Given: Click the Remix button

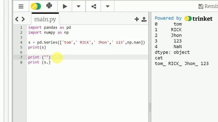Looking at the screenshot, I should pos(208,6).
